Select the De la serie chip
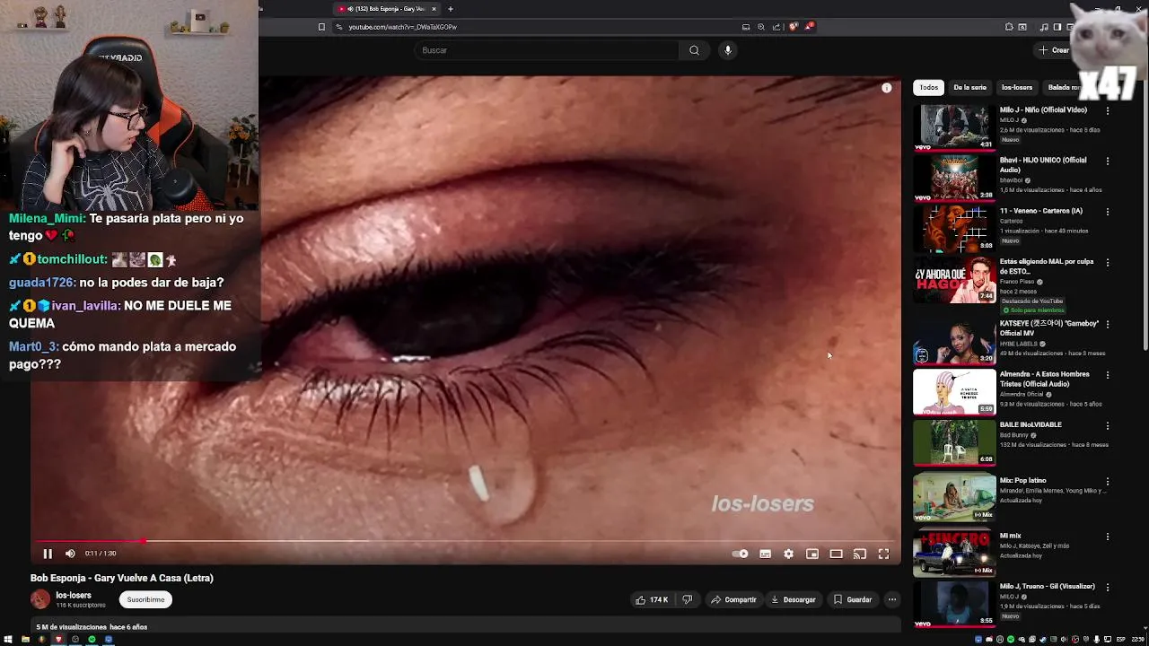The height and width of the screenshot is (646, 1149). tap(969, 88)
